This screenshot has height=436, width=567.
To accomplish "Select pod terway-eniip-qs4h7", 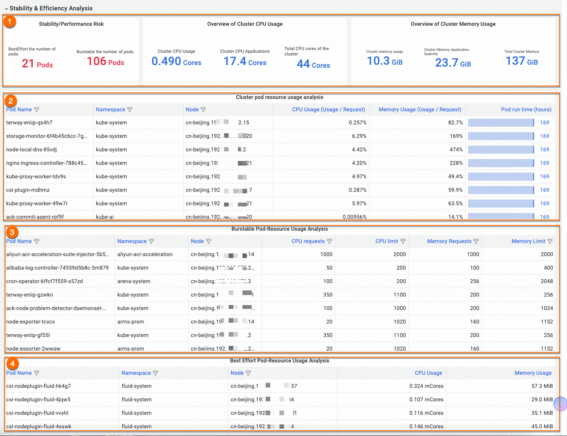I will [29, 123].
